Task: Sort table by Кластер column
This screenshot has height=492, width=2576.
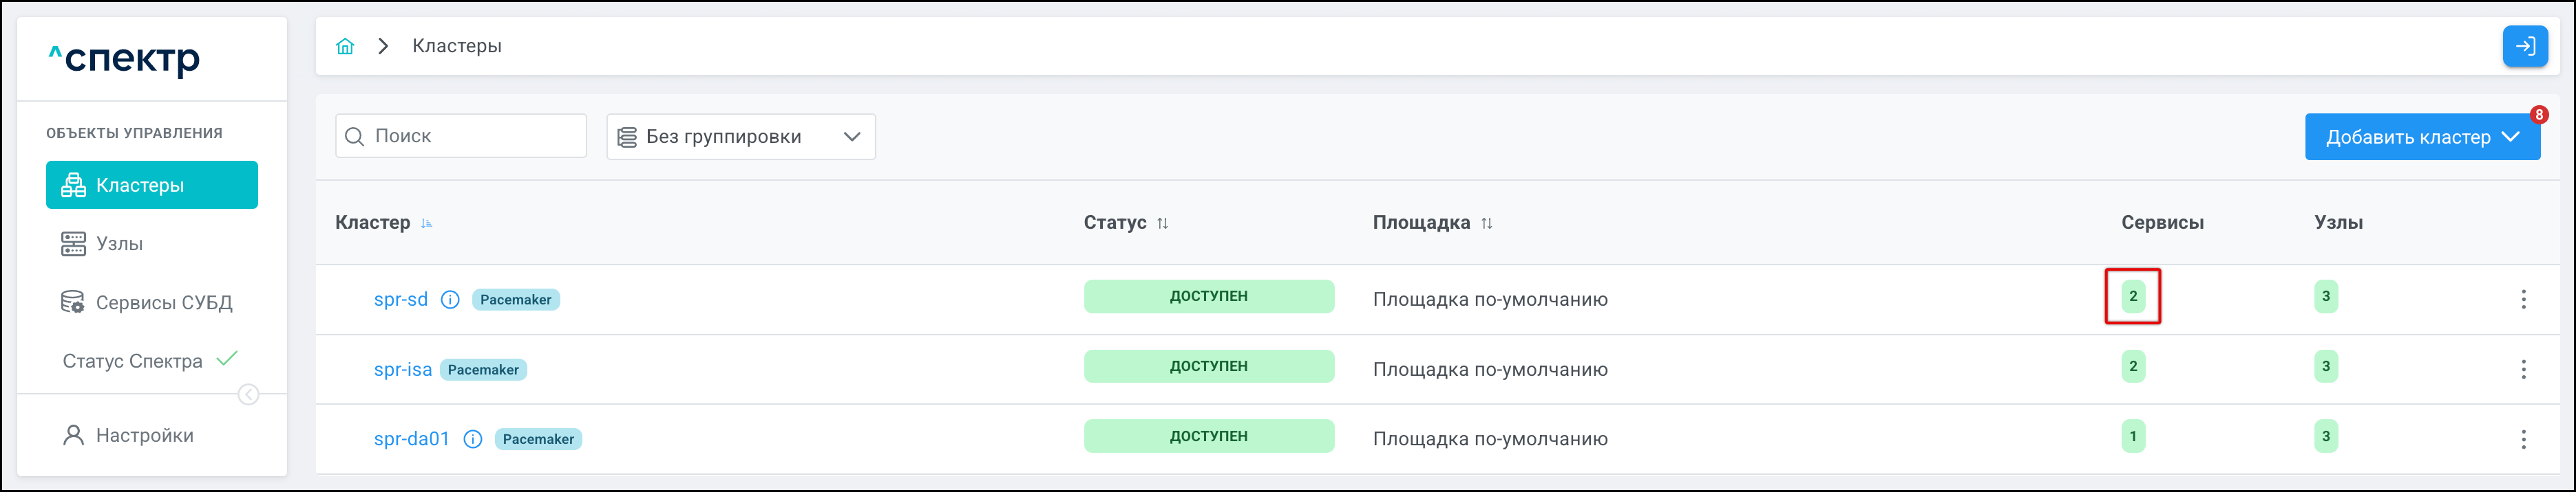Action: point(427,223)
